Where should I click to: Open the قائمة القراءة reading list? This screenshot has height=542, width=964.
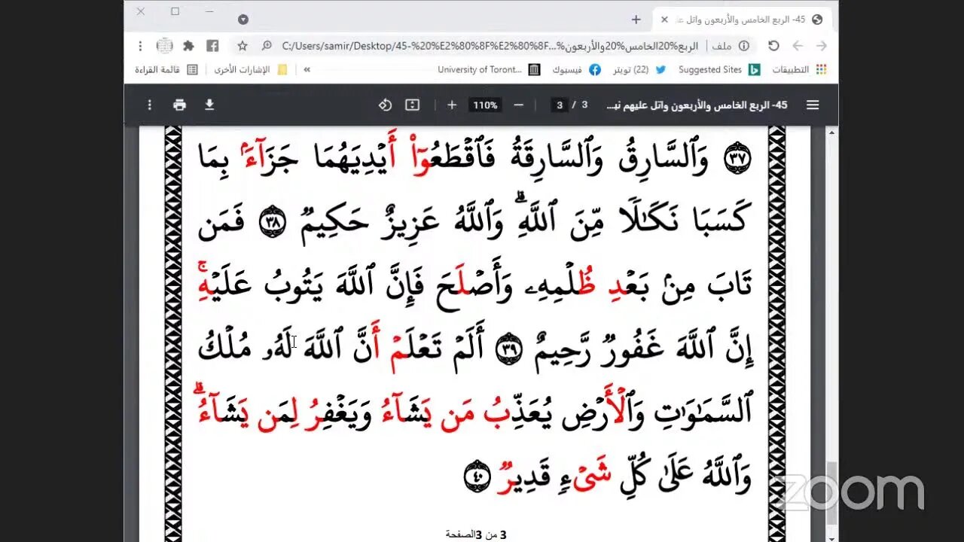[166, 69]
